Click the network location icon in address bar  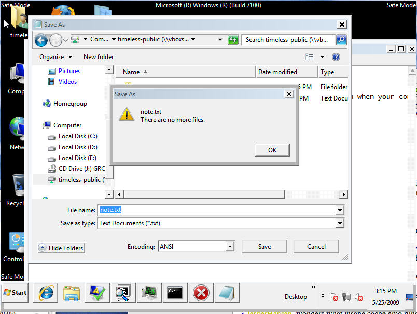coord(75,40)
